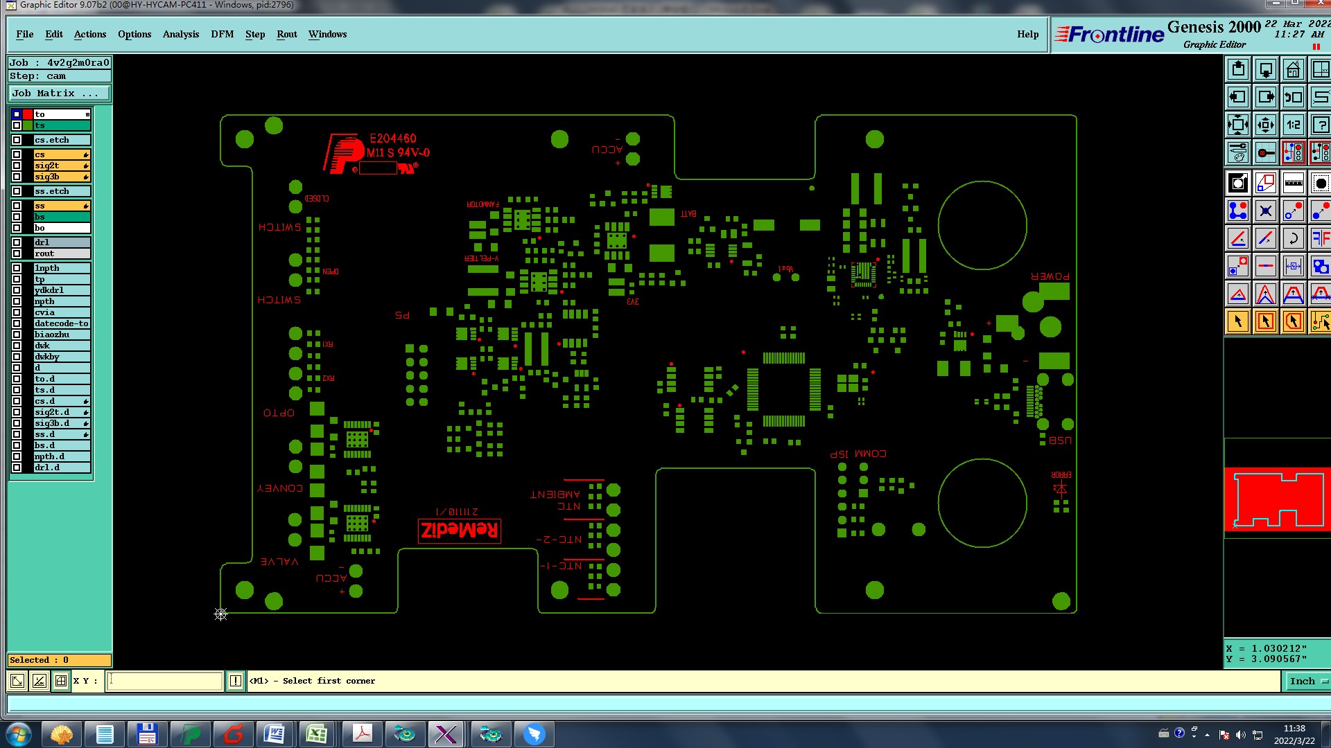Viewport: 1331px width, 748px height.
Task: Click the X Y coordinate input field
Action: point(165,682)
